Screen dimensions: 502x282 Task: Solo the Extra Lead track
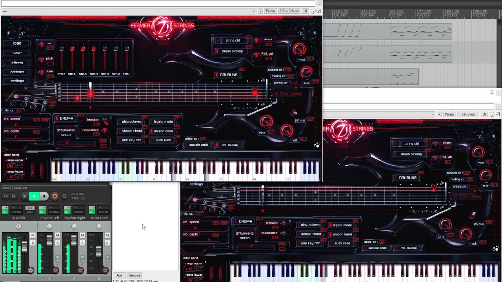coord(107,243)
